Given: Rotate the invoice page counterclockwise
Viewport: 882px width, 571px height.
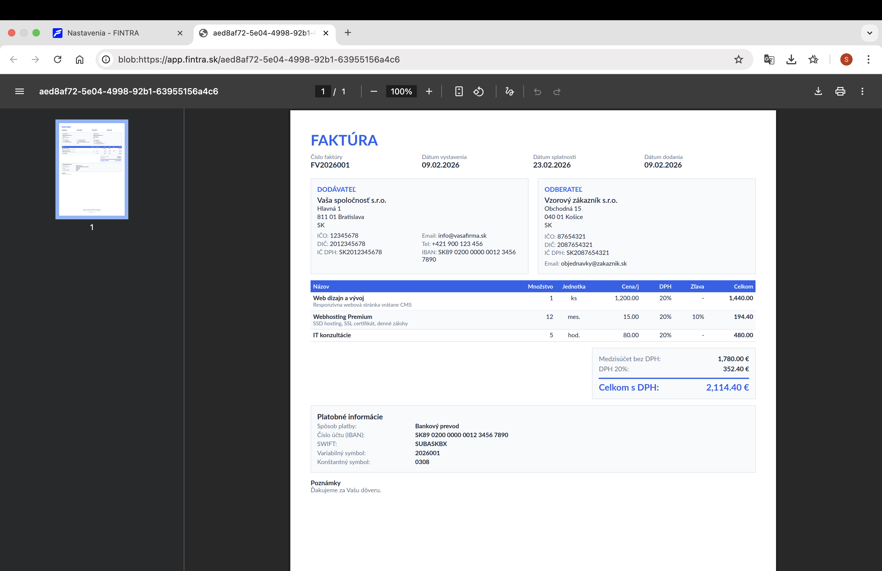Looking at the screenshot, I should point(479,91).
